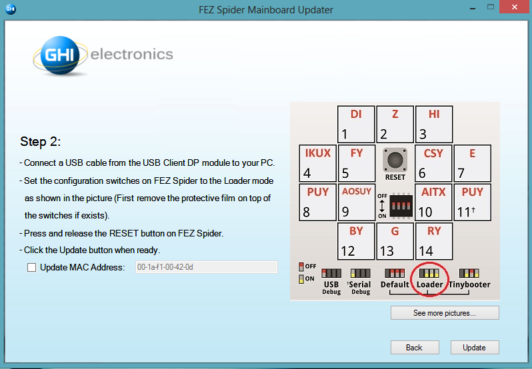Click socket 14 labeled RY

point(434,240)
